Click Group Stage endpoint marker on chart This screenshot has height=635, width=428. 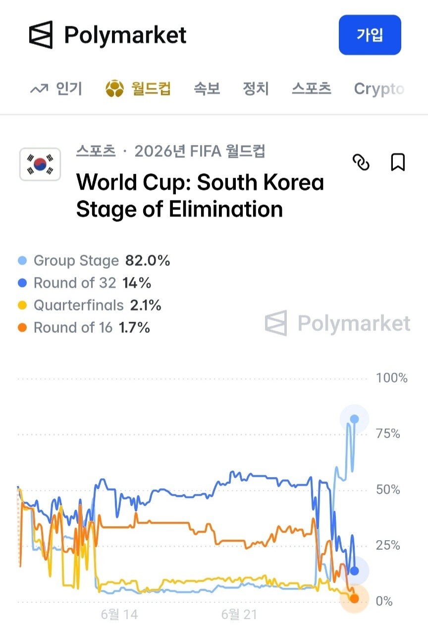coord(354,419)
